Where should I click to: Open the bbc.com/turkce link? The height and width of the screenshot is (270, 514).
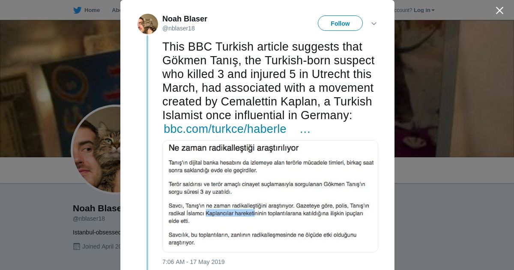[225, 129]
